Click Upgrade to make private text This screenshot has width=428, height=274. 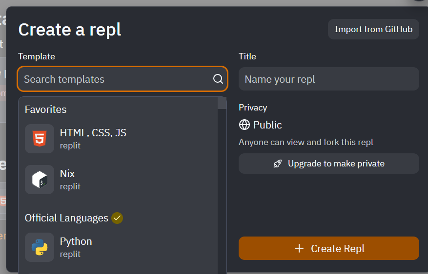click(x=336, y=164)
